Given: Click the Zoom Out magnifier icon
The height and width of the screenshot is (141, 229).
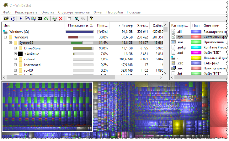Looking at the screenshot, I should click(83, 18).
